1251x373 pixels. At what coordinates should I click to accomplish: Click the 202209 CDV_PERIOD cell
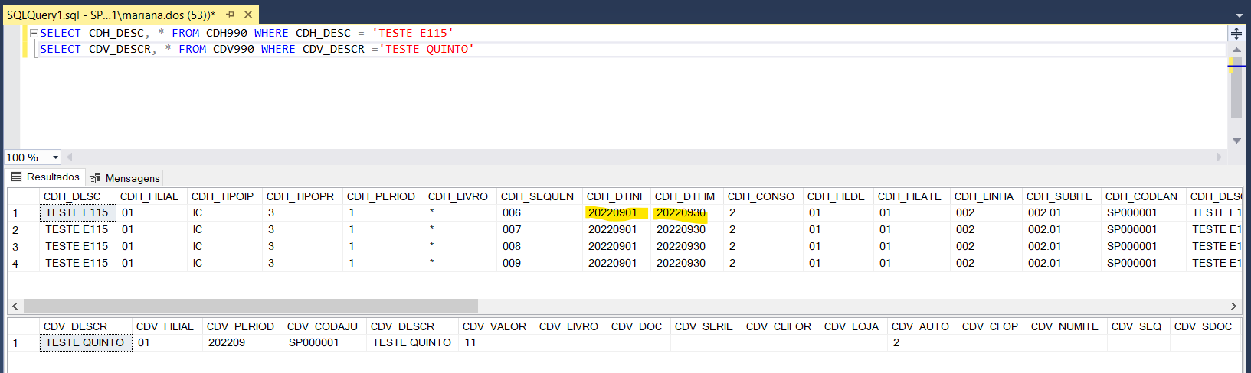[242, 343]
